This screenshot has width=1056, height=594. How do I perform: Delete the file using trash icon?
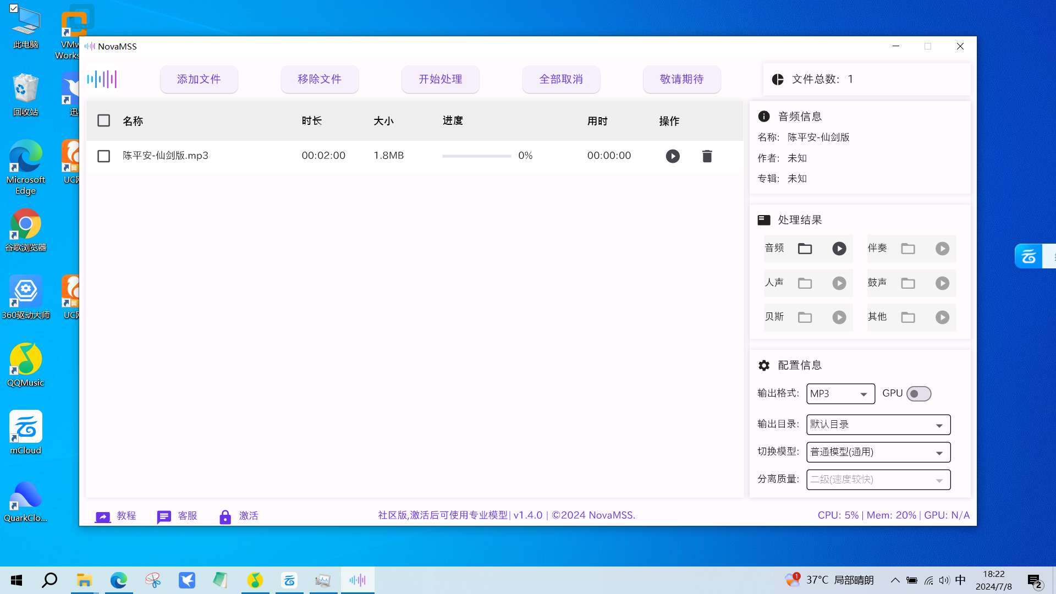[x=707, y=156]
